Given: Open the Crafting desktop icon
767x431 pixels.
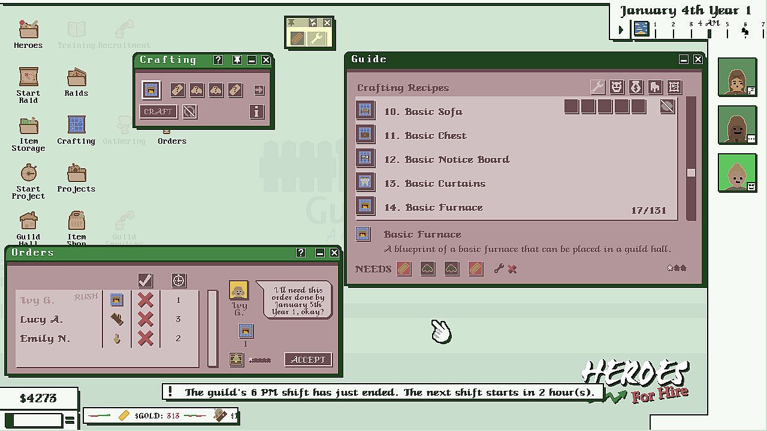Looking at the screenshot, I should (x=76, y=130).
